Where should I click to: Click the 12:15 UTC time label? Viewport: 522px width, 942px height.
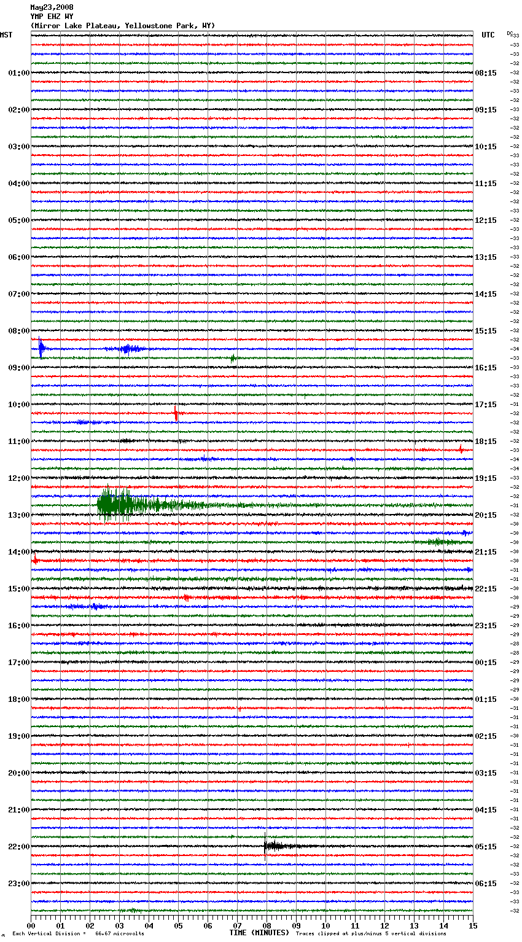(486, 220)
